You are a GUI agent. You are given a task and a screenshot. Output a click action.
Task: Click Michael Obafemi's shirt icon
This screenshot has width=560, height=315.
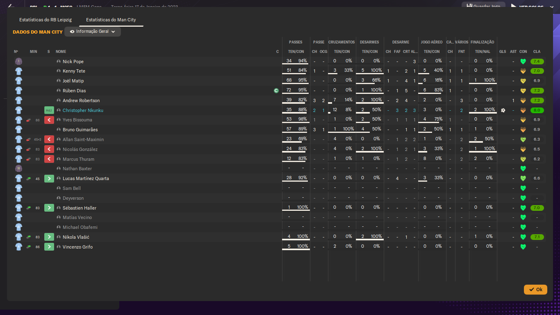(x=18, y=227)
